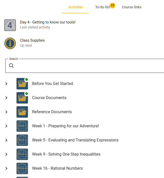This screenshot has width=164, height=178.
Task: Open the Week 5 module icon
Action: pos(22,140)
